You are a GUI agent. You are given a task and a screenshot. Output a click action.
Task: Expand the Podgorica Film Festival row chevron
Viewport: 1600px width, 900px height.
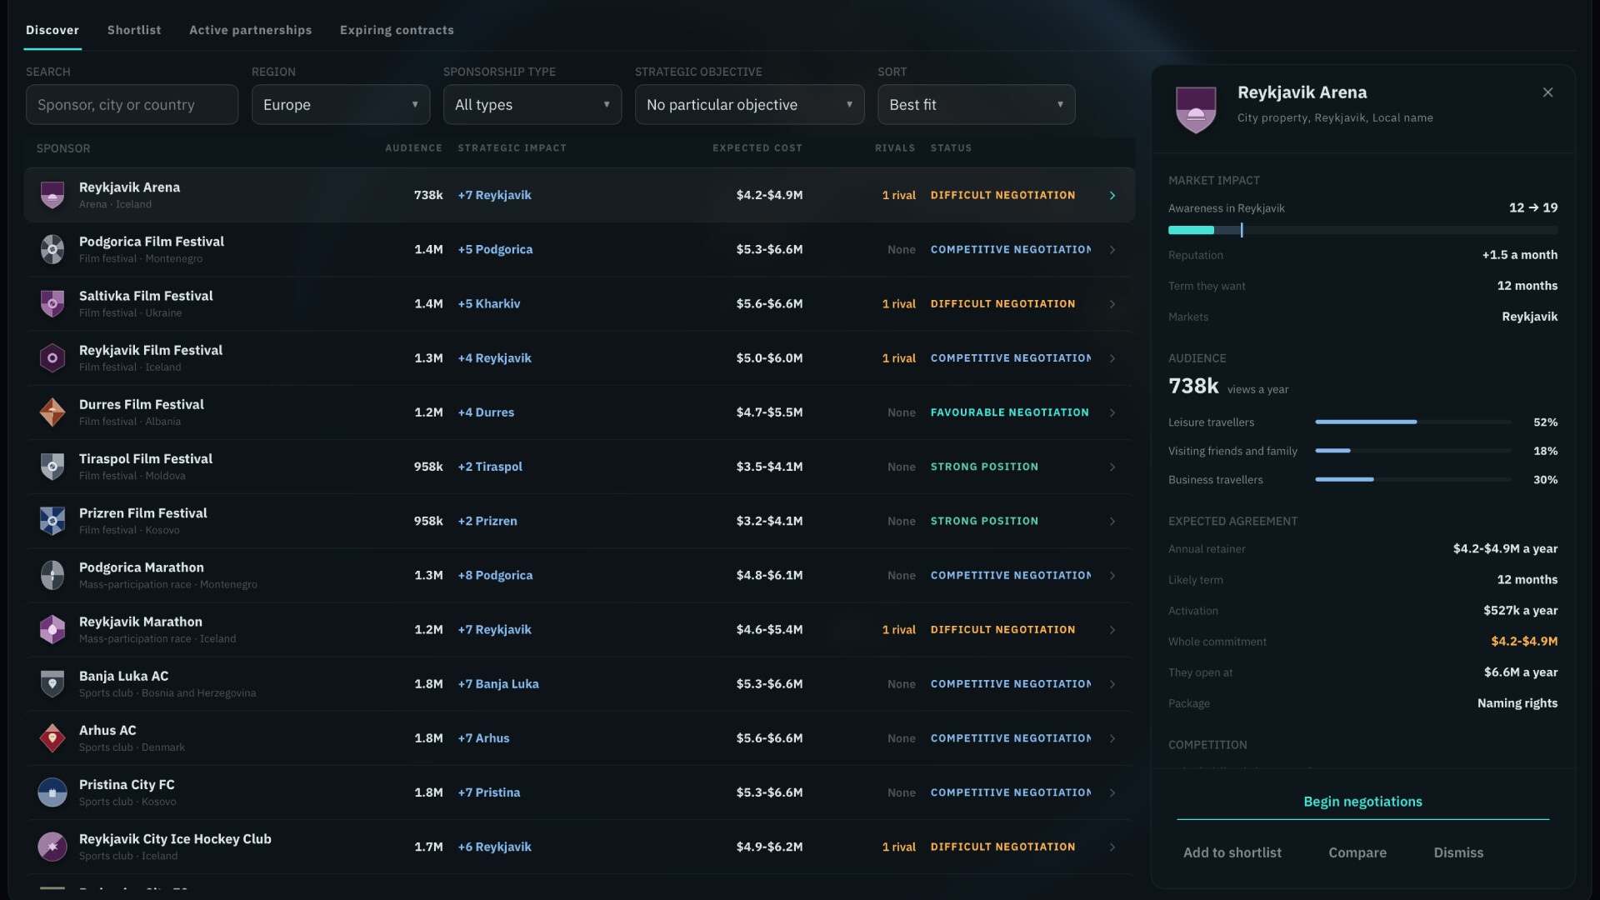[x=1112, y=250]
